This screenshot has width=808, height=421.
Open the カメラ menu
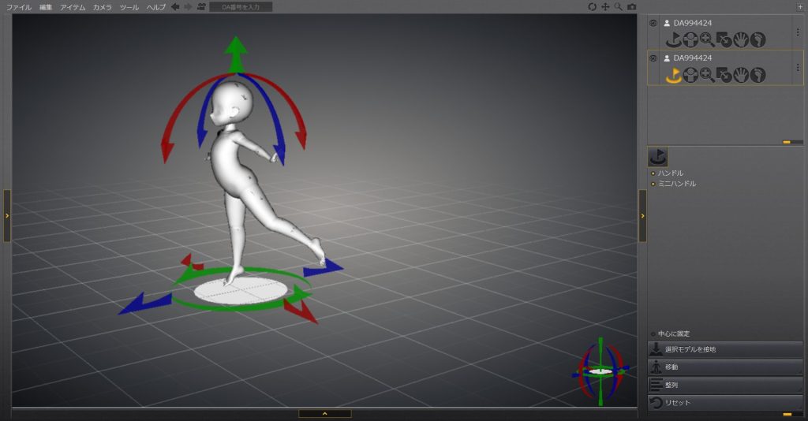tap(102, 7)
